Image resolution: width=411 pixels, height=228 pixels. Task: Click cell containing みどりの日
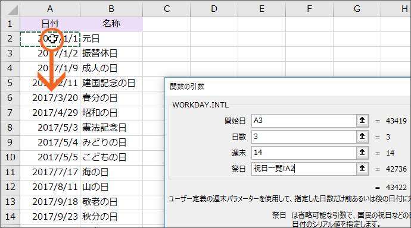pos(111,142)
